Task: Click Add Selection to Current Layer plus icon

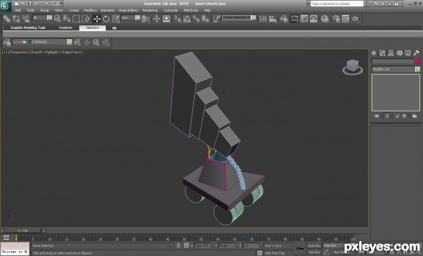Action: (x=87, y=42)
